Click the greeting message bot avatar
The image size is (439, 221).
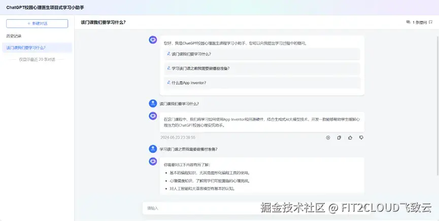(x=153, y=40)
